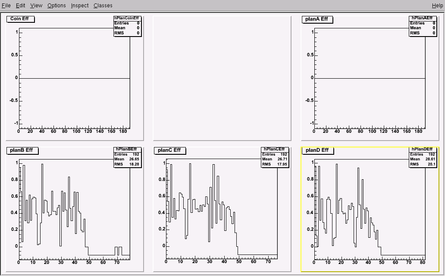This screenshot has width=445, height=276.
Task: Click Mean 0 in hPlanCoinEff stats
Action: (x=127, y=28)
